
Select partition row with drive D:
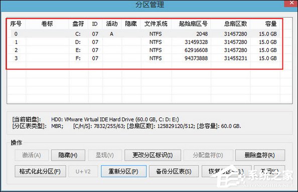143,42
